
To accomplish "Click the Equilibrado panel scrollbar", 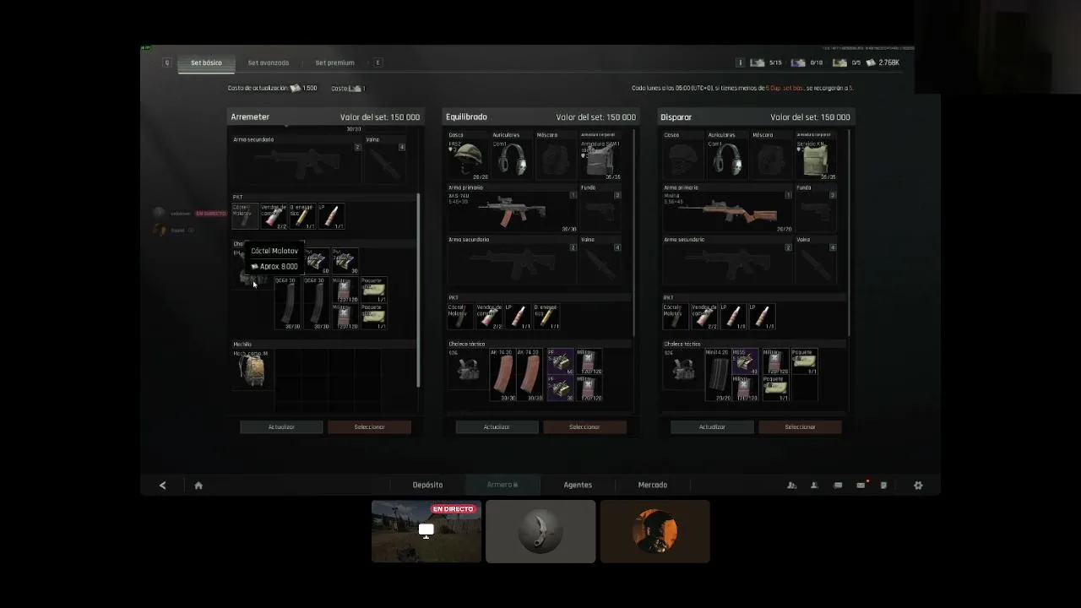I will click(x=634, y=232).
